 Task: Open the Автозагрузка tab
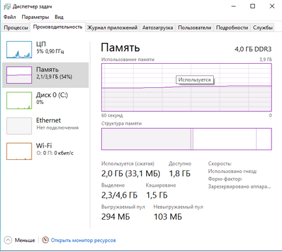point(157,28)
